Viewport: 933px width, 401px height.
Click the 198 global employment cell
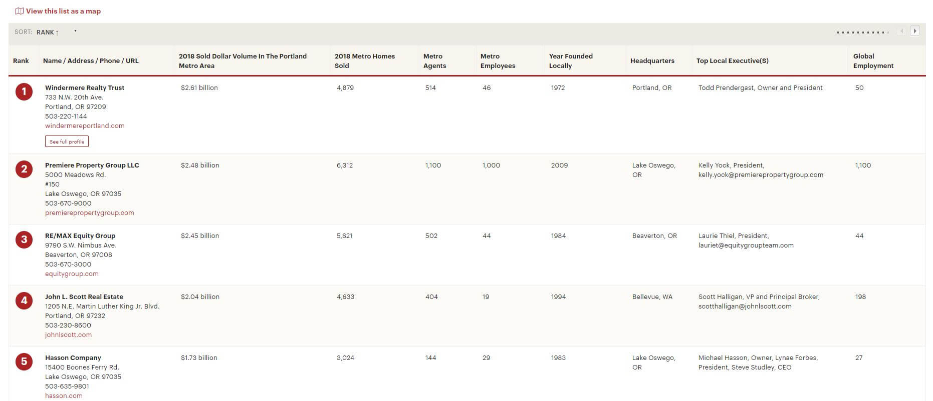point(860,296)
